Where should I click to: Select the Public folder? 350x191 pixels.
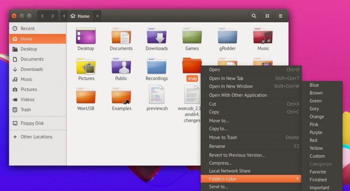click(121, 66)
